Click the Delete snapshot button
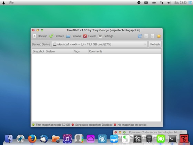 point(90,36)
